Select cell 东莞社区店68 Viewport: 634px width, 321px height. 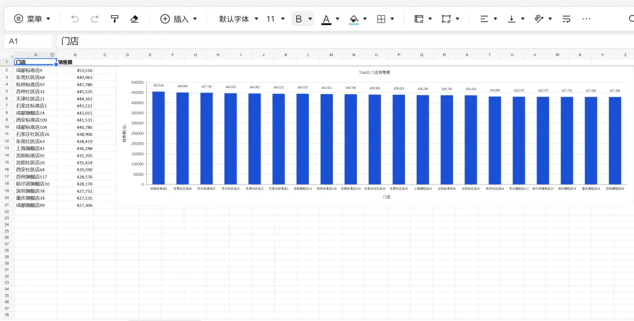click(x=36, y=77)
